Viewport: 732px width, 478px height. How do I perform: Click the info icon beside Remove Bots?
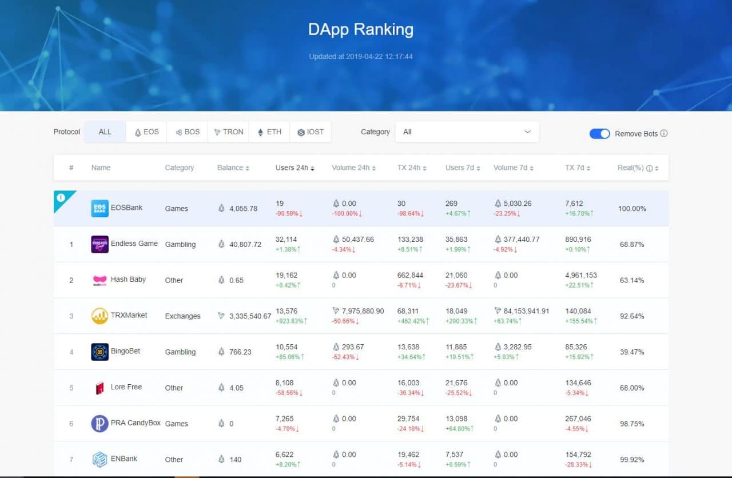tap(664, 133)
